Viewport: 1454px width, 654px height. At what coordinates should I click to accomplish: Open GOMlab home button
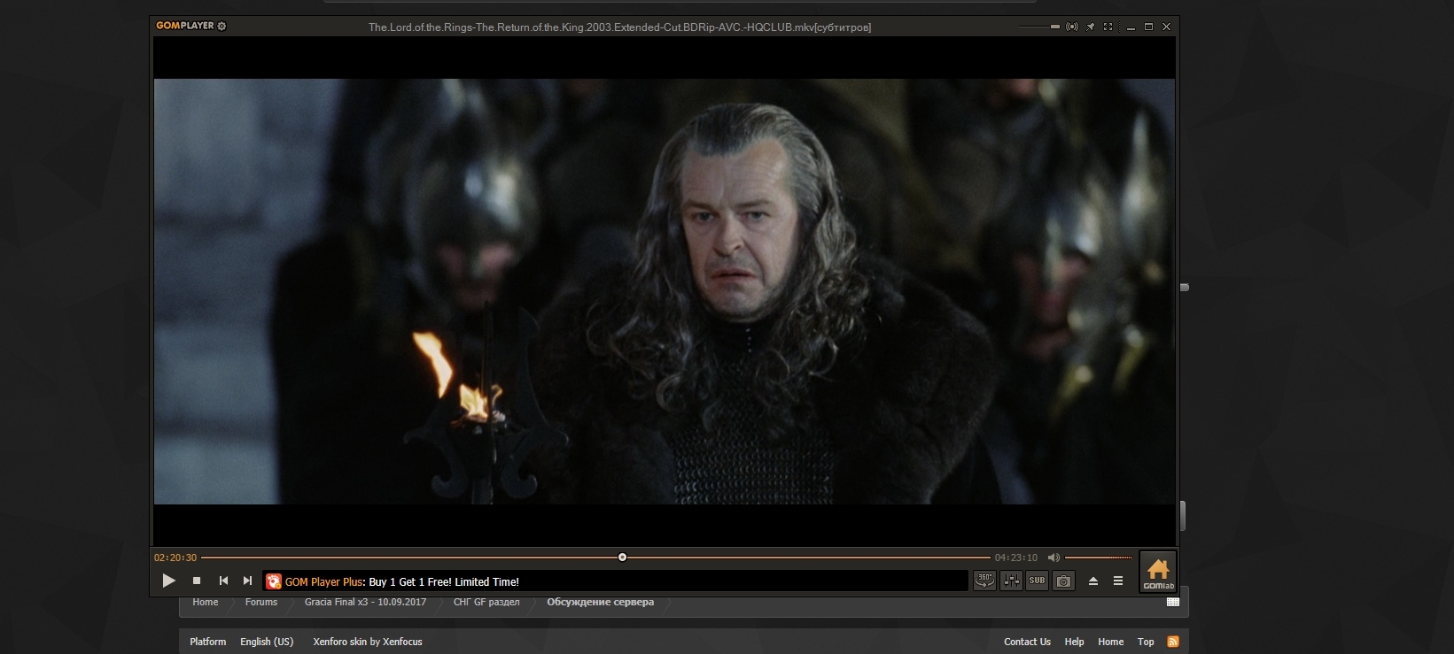1158,572
